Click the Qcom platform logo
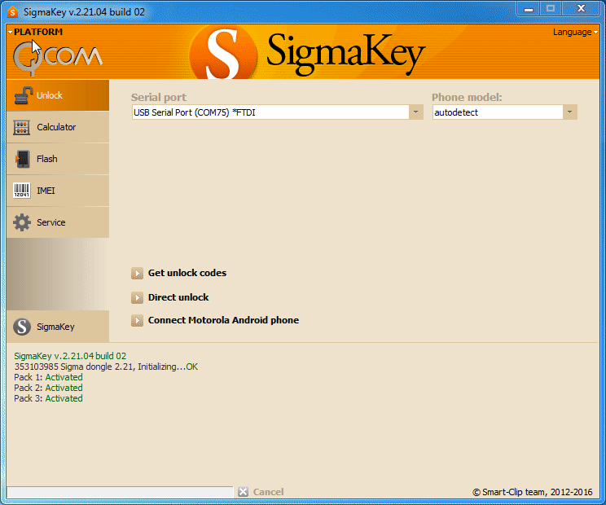 (x=58, y=58)
